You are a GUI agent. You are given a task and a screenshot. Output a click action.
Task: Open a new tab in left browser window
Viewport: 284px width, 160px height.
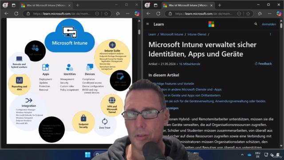(78, 5)
